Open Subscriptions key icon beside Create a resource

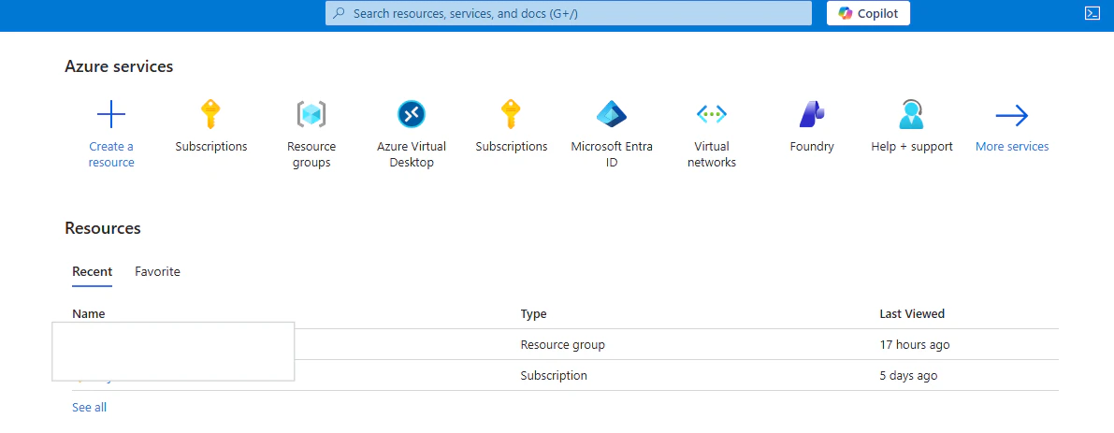(x=210, y=113)
